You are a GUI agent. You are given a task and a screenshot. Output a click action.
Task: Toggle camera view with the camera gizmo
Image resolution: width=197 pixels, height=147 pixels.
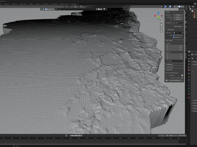click(x=161, y=28)
